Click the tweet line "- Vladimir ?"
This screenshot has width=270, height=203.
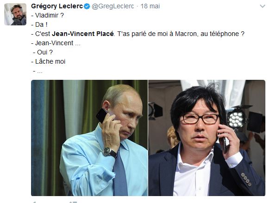click(x=48, y=15)
